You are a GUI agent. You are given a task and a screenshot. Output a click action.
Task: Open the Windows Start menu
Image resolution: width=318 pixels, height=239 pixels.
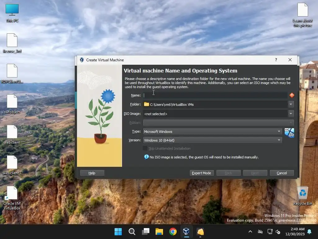tap(118, 232)
